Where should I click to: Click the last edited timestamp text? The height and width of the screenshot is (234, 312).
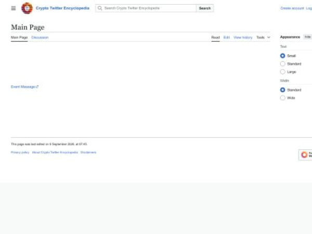49,144
